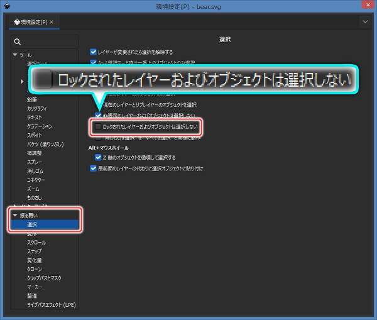Open the ものさし tool settings
This screenshot has width=377, height=320.
35,197
